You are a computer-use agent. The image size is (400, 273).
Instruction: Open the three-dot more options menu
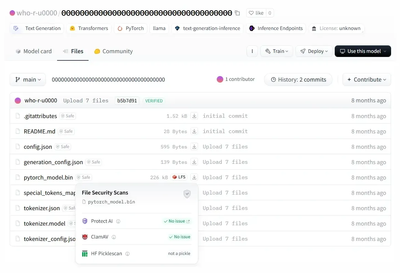click(x=252, y=51)
